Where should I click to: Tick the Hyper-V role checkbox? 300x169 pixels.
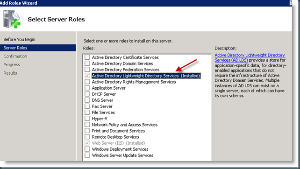(x=87, y=118)
